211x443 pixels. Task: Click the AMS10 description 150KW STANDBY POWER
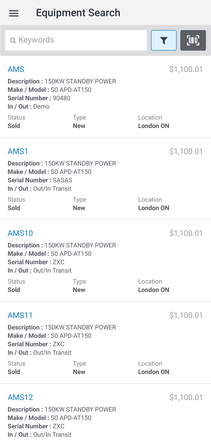coord(80,245)
